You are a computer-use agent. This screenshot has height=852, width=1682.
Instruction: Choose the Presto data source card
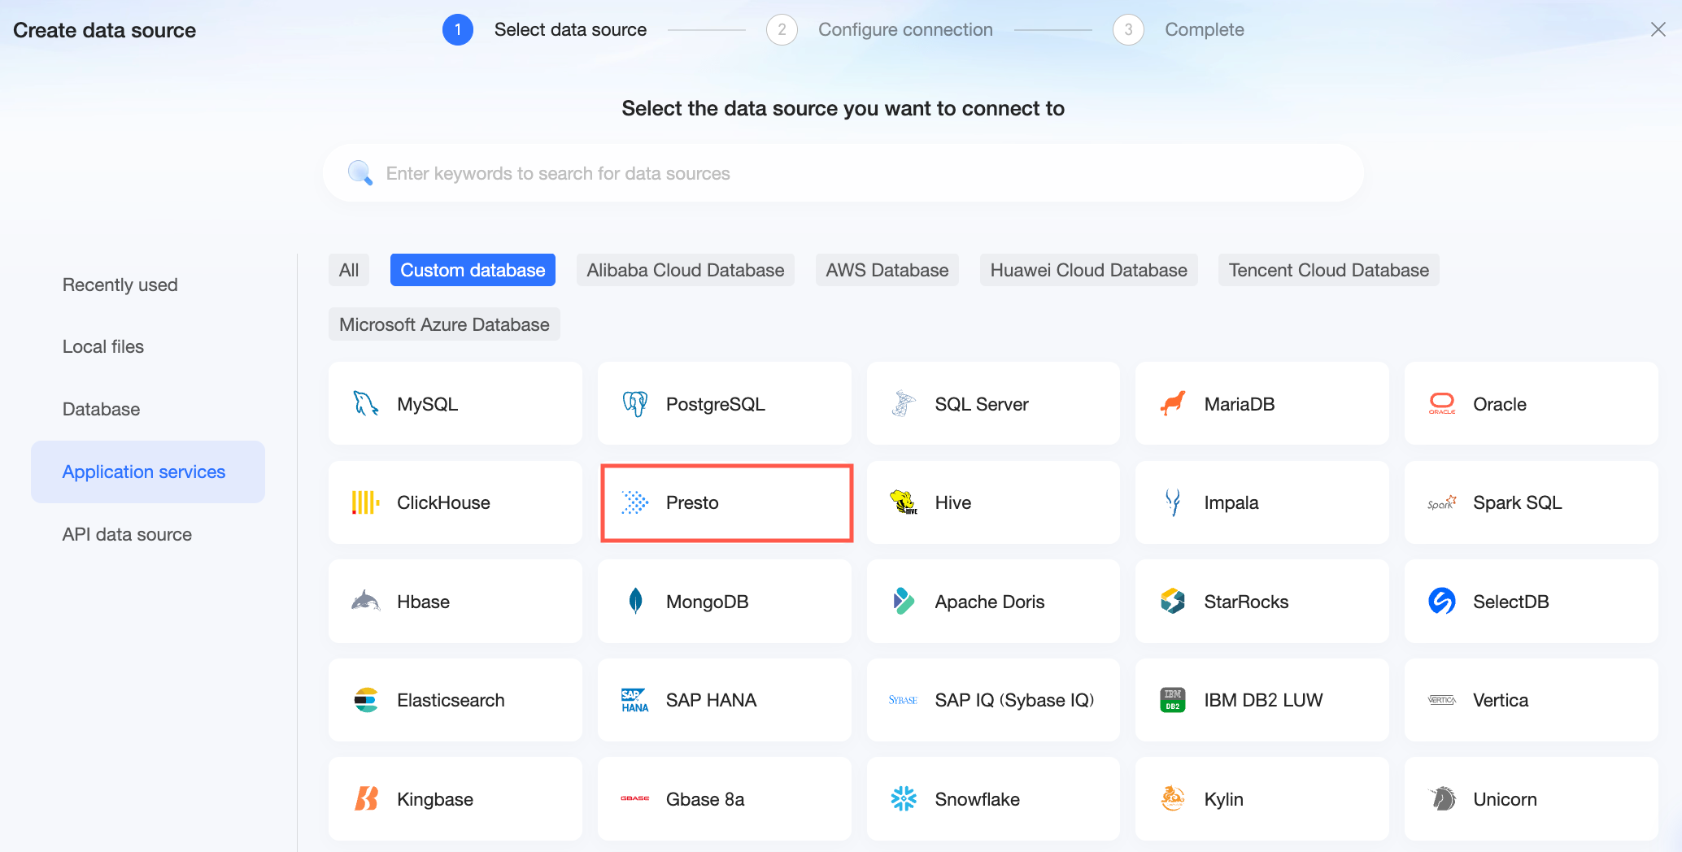coord(726,502)
